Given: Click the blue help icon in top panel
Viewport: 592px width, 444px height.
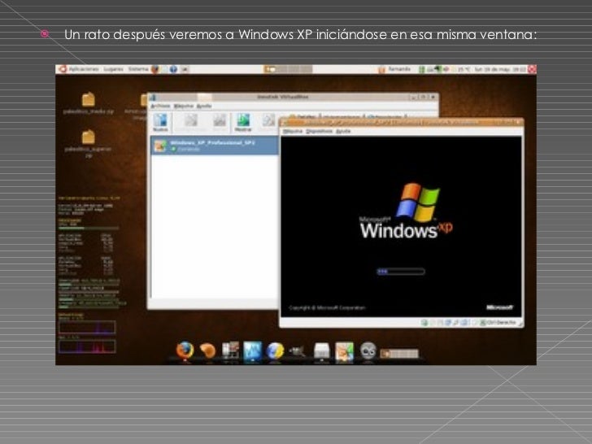Looking at the screenshot, I should [x=173, y=69].
